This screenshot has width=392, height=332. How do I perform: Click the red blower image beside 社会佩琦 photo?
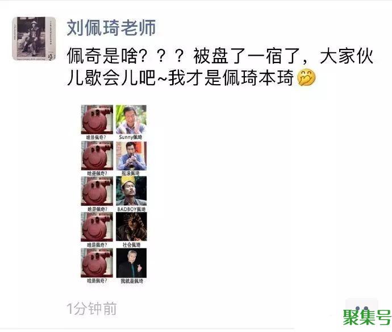pyautogui.click(x=97, y=227)
